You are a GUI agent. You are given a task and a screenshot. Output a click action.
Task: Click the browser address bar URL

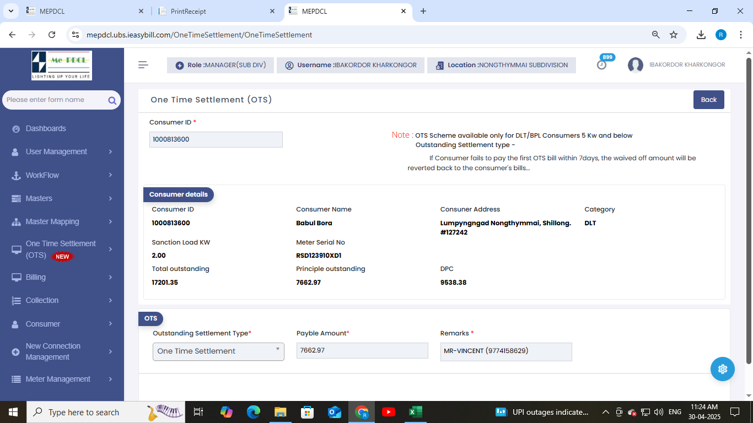200,35
